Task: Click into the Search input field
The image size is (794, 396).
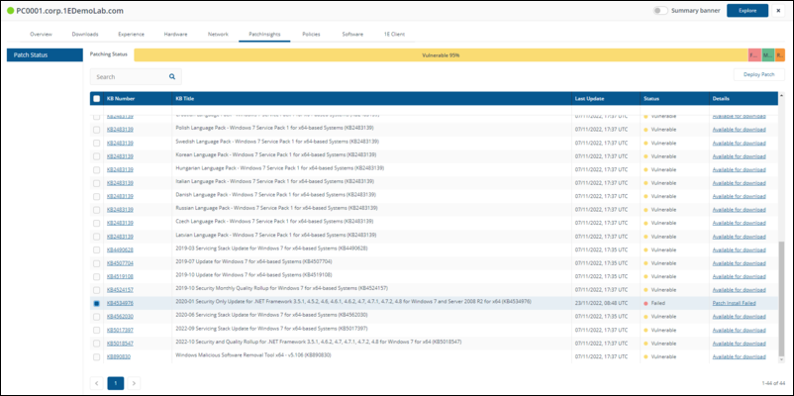Action: [x=127, y=76]
